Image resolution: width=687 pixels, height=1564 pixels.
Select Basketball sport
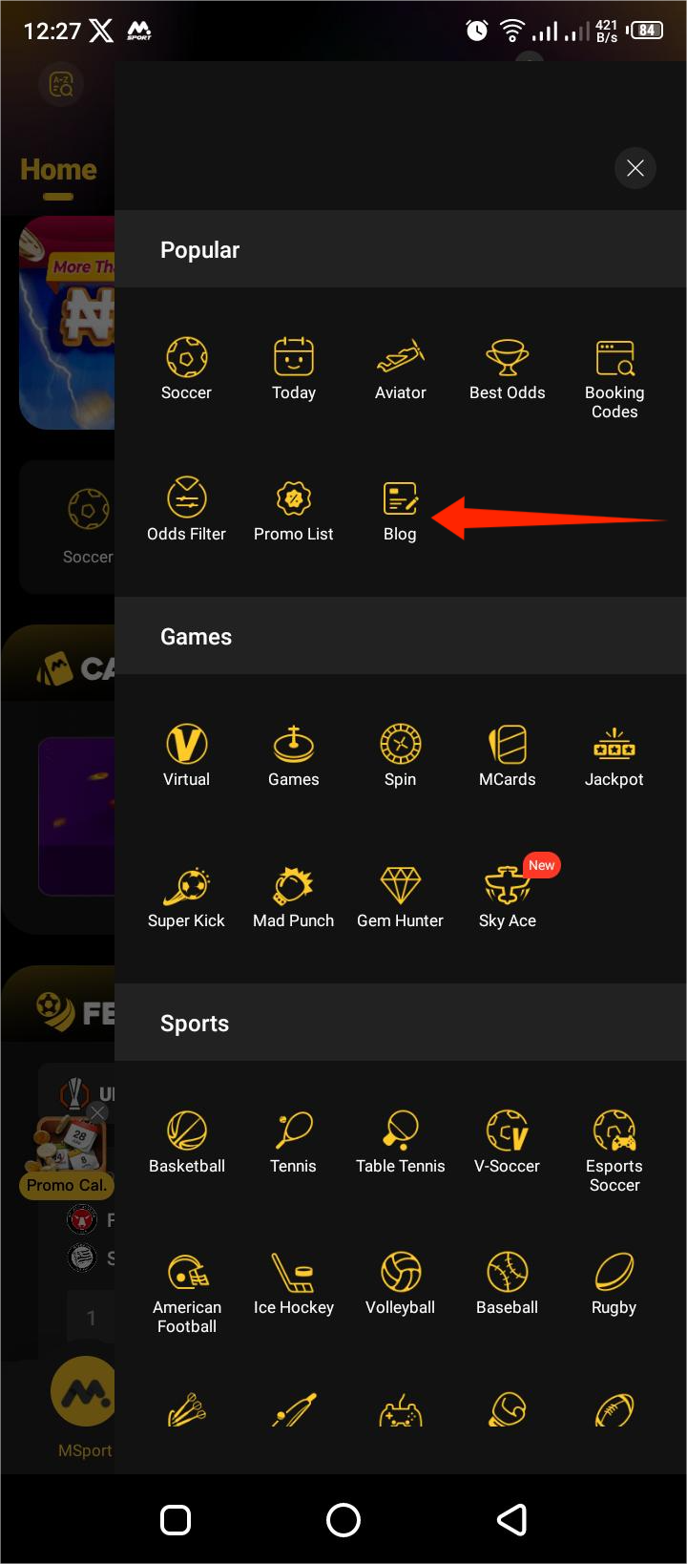tap(186, 1131)
